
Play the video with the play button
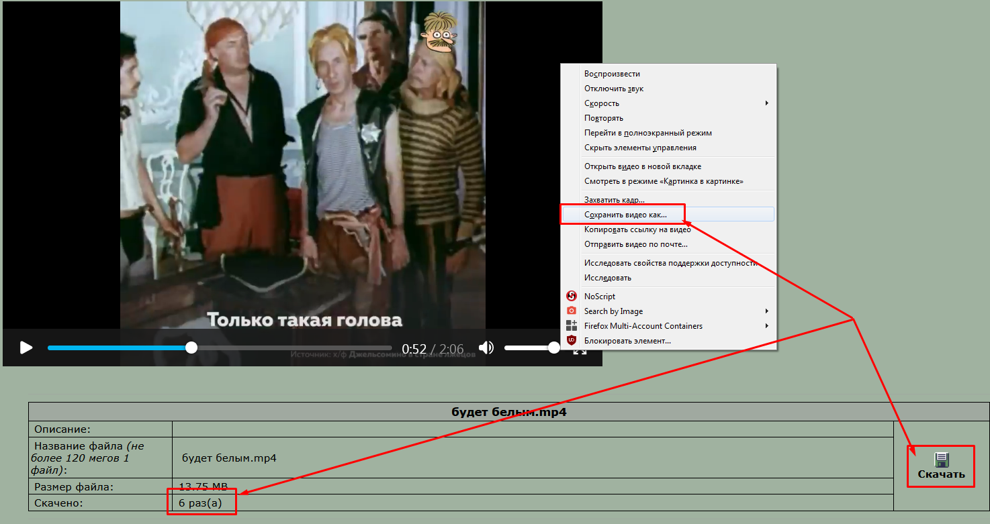click(x=26, y=348)
